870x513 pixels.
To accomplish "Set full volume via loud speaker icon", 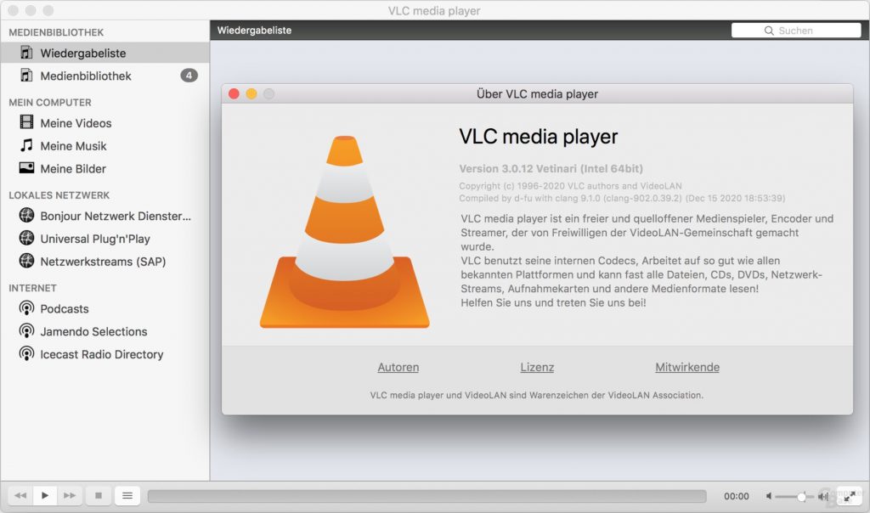I will pos(822,496).
